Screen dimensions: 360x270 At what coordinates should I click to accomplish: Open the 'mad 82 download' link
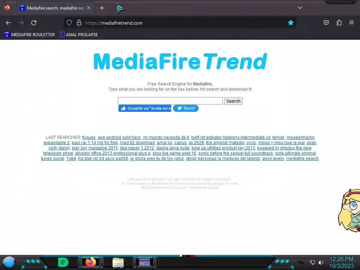click(x=137, y=143)
